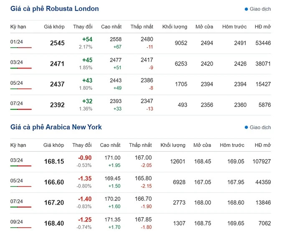Select the Robusta 07/24 price 2392

tap(57, 105)
